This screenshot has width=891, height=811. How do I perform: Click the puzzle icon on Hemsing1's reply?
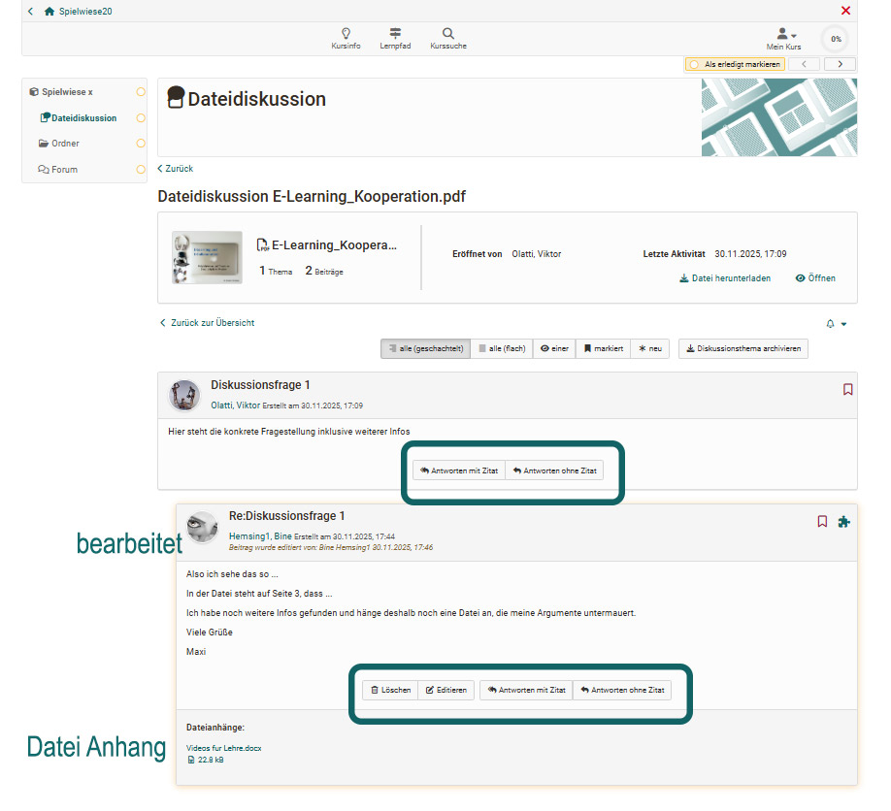coord(844,521)
